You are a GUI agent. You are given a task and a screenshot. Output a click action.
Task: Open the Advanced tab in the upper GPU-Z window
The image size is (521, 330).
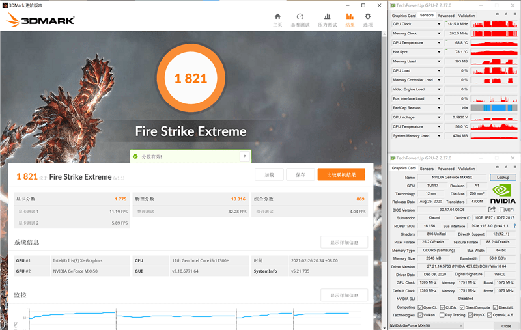[x=446, y=16]
